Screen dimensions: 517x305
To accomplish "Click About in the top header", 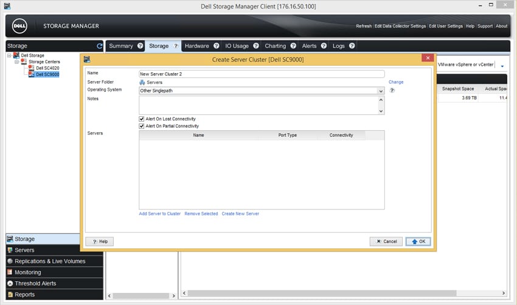I will [502, 26].
